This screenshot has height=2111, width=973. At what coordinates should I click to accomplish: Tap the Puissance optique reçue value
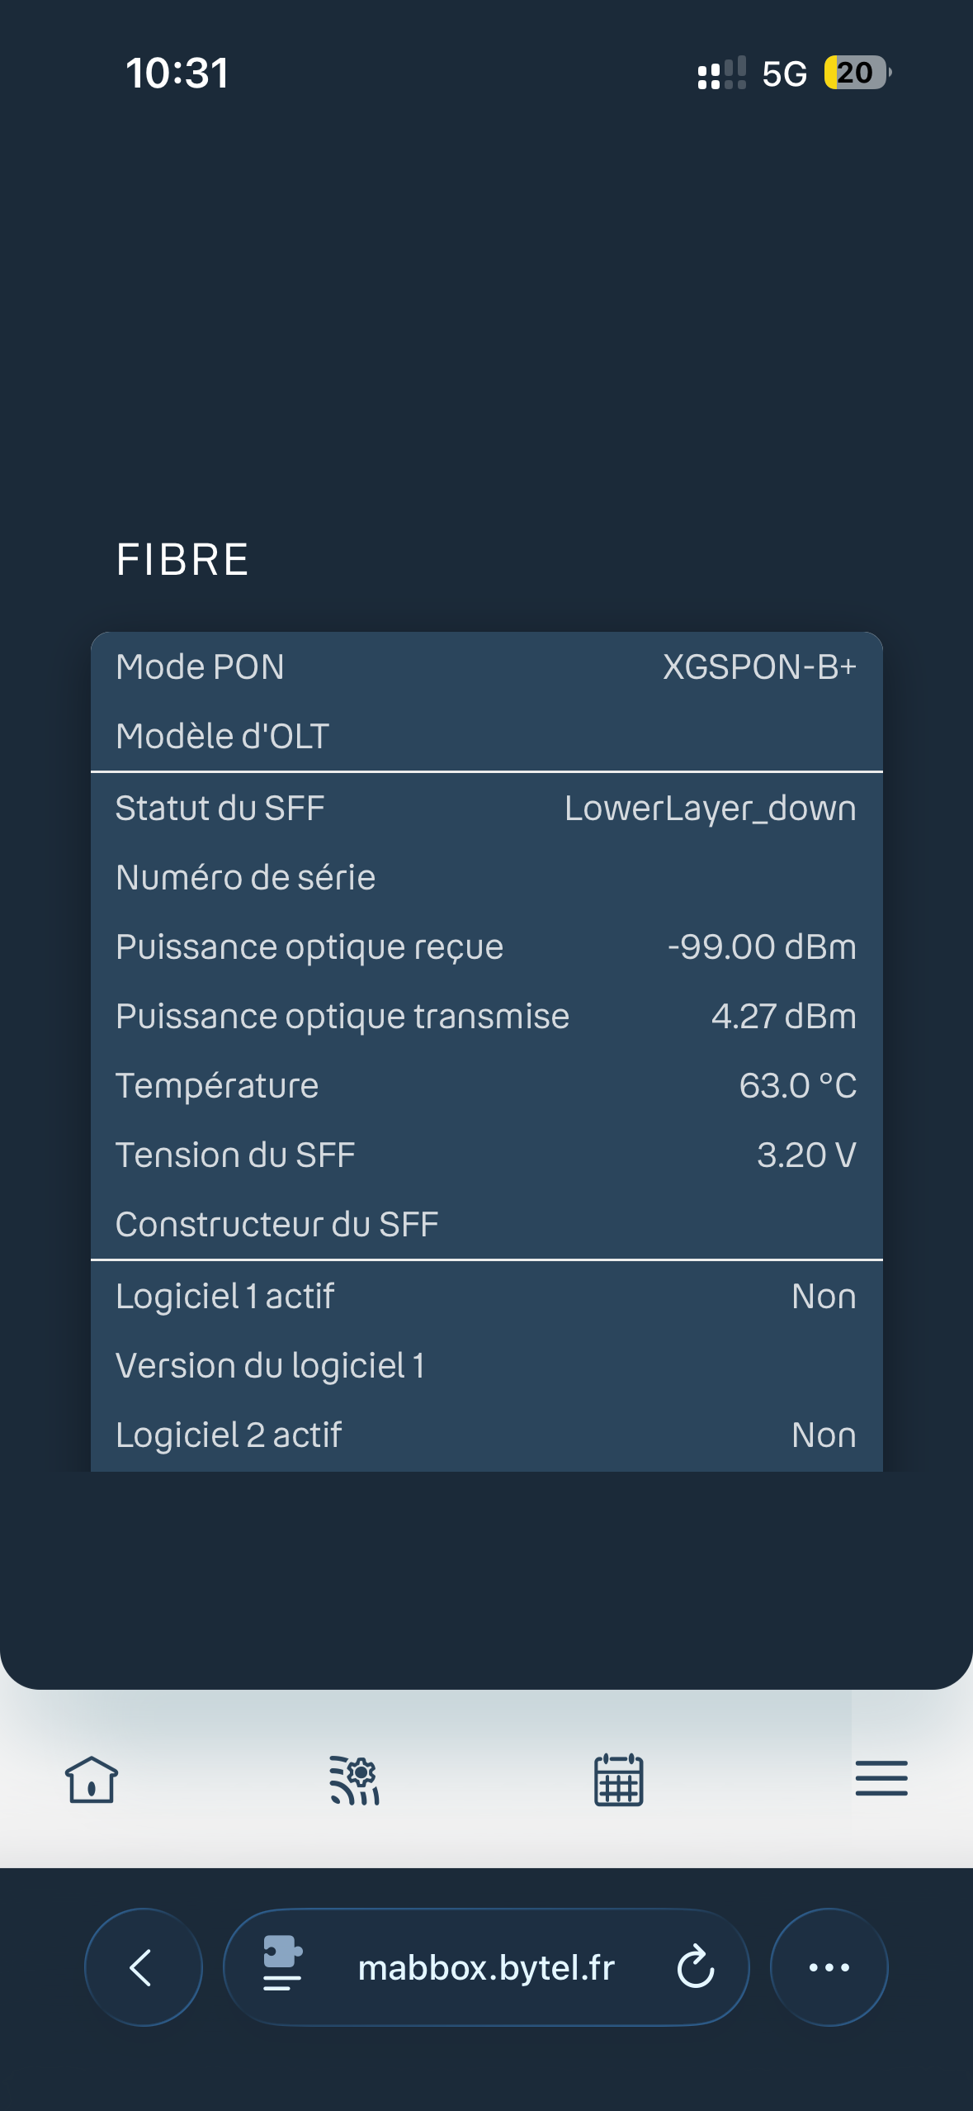pyautogui.click(x=762, y=947)
